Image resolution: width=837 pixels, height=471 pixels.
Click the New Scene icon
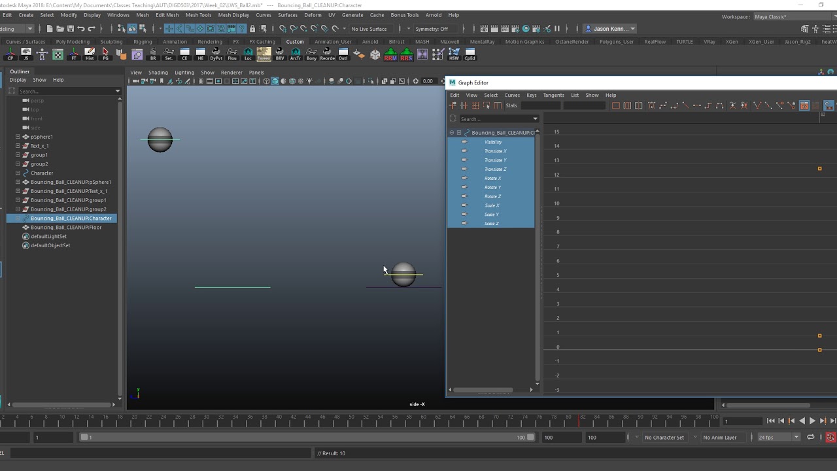[50, 29]
